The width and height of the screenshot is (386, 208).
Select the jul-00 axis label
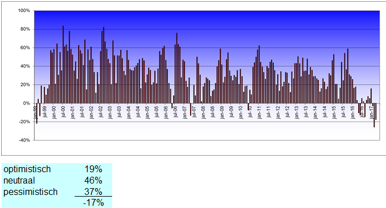point(63,111)
